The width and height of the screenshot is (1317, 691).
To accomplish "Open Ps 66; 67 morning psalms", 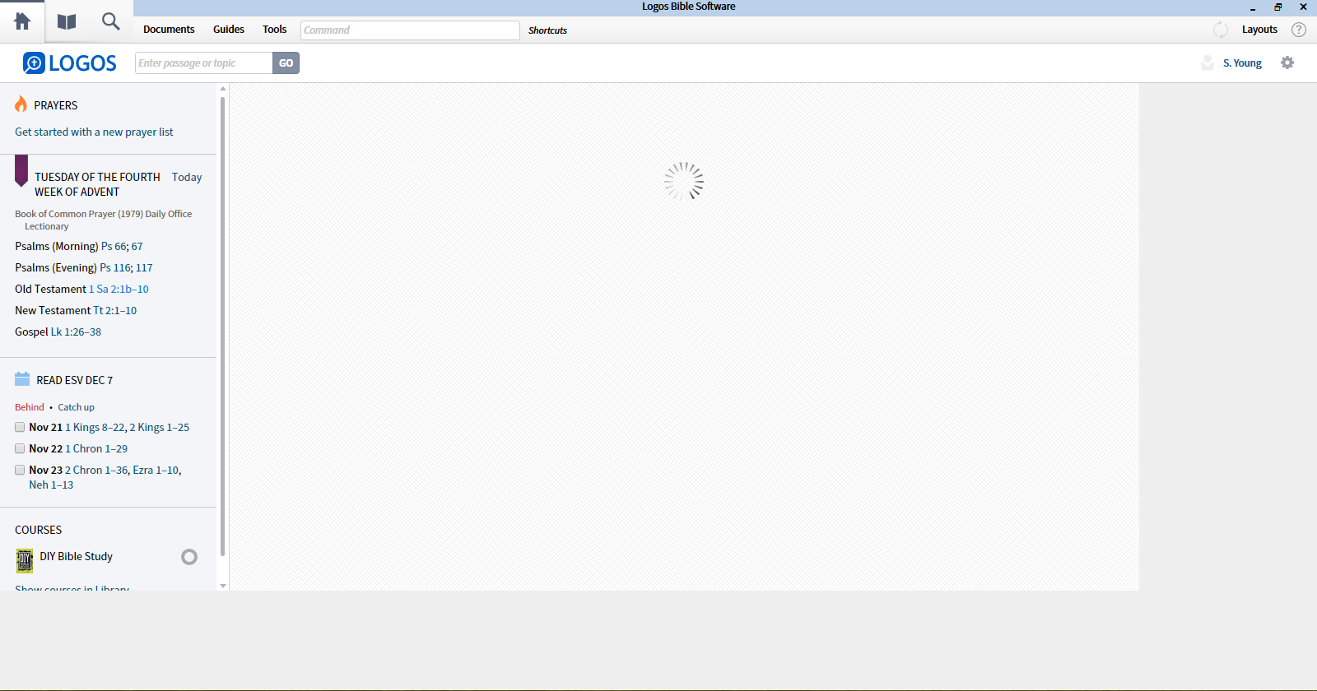I will pyautogui.click(x=122, y=246).
